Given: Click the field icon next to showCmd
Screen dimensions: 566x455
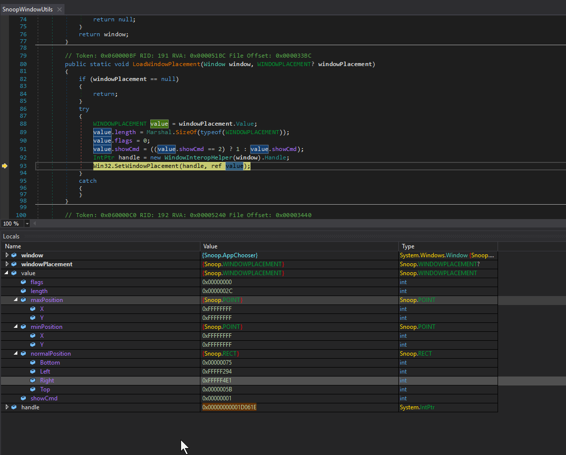Looking at the screenshot, I should (x=23, y=398).
